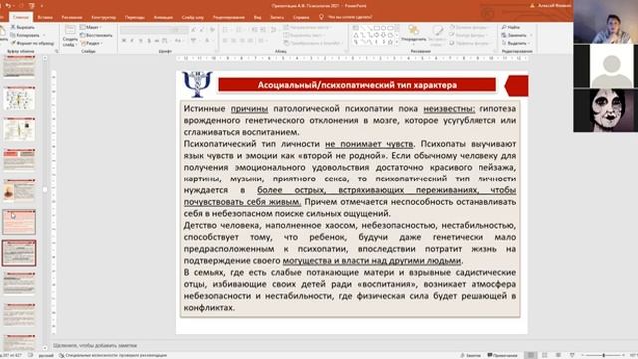Open the font color dropdown

(x=214, y=41)
